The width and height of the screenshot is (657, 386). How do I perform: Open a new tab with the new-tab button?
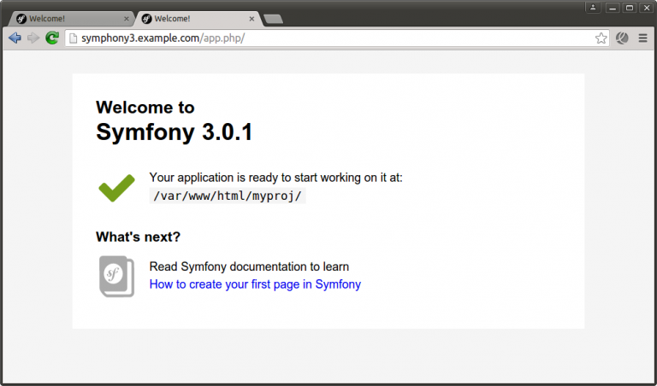[x=274, y=19]
